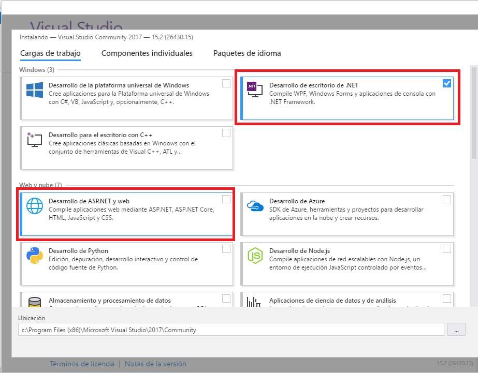Select the Node.js hexagon icon

(254, 256)
